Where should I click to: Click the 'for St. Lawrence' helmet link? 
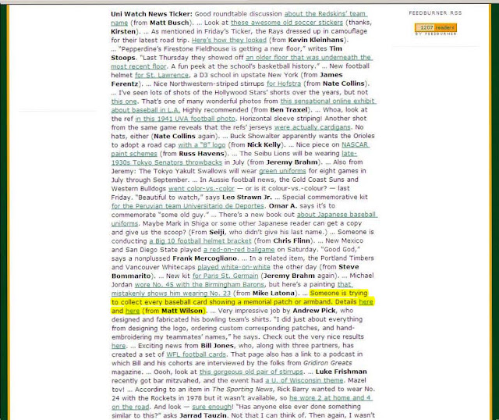click(161, 75)
